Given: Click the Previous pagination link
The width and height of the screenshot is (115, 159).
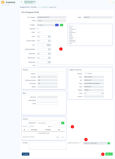Looking at the screenshot, I should tap(57, 137).
